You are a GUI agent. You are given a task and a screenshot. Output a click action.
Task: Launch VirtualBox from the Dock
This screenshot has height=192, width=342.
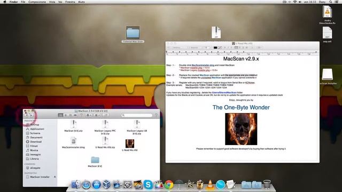(x=106, y=185)
